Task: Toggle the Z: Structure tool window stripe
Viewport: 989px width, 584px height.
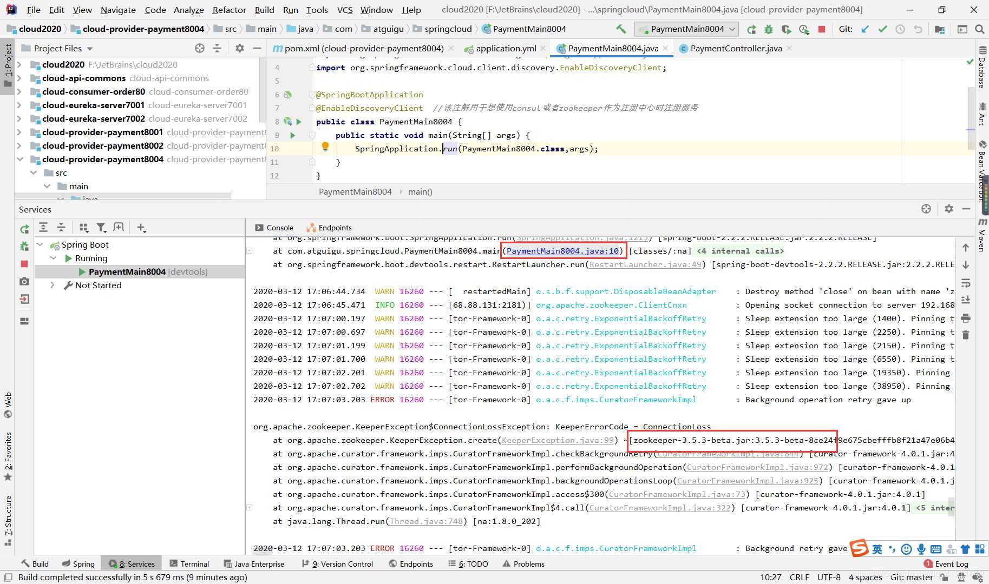Action: point(8,520)
